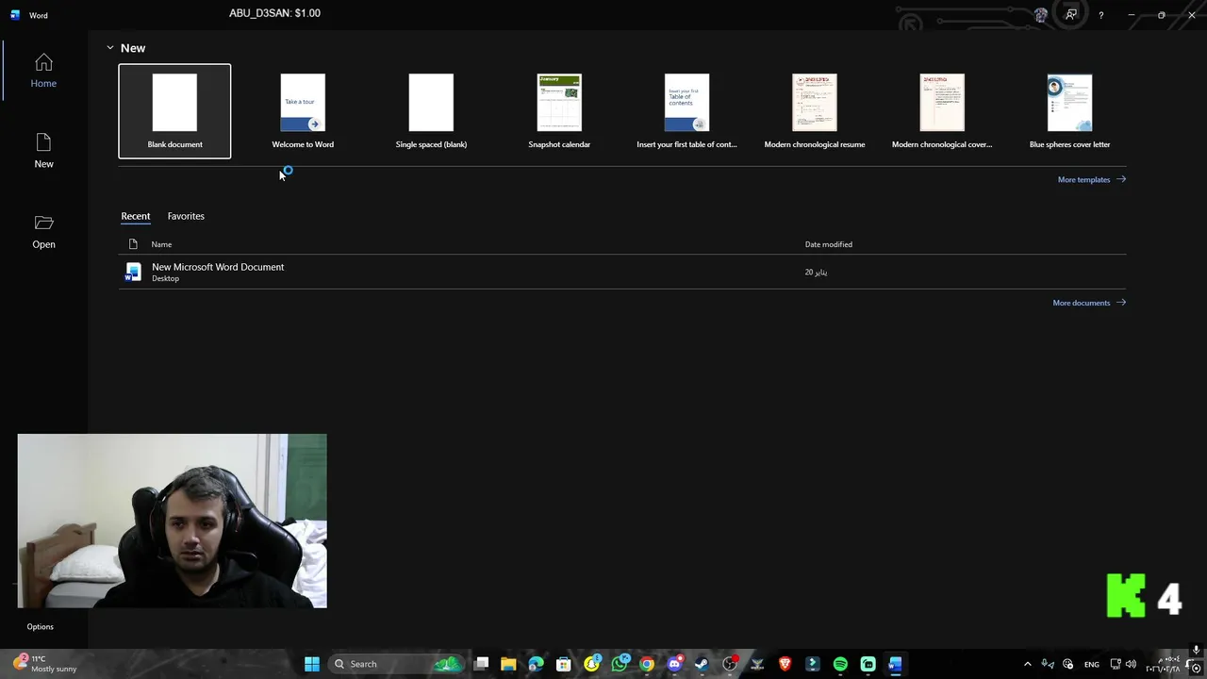Select the Snapshot calendar template
Image resolution: width=1207 pixels, height=679 pixels.
[559, 111]
